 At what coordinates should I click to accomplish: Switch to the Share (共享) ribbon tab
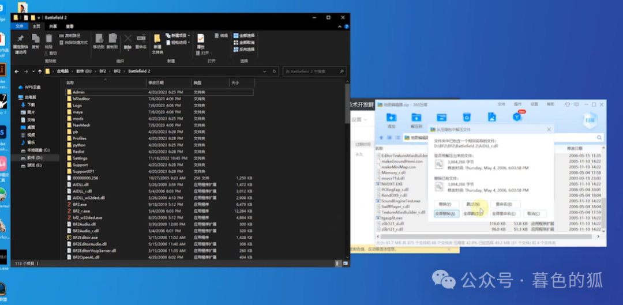(x=53, y=26)
